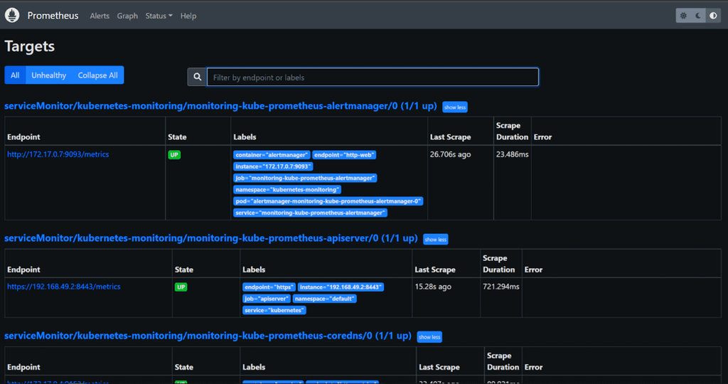Click job="monitoring-kube-prometheus-alertmanager" label

[x=305, y=178]
